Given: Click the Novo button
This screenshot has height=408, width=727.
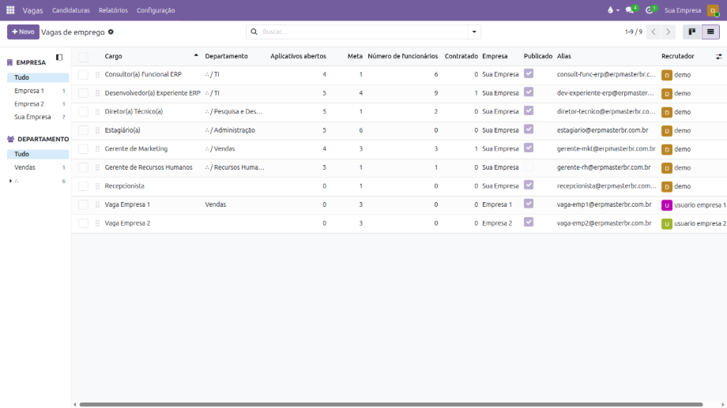Looking at the screenshot, I should (x=23, y=32).
